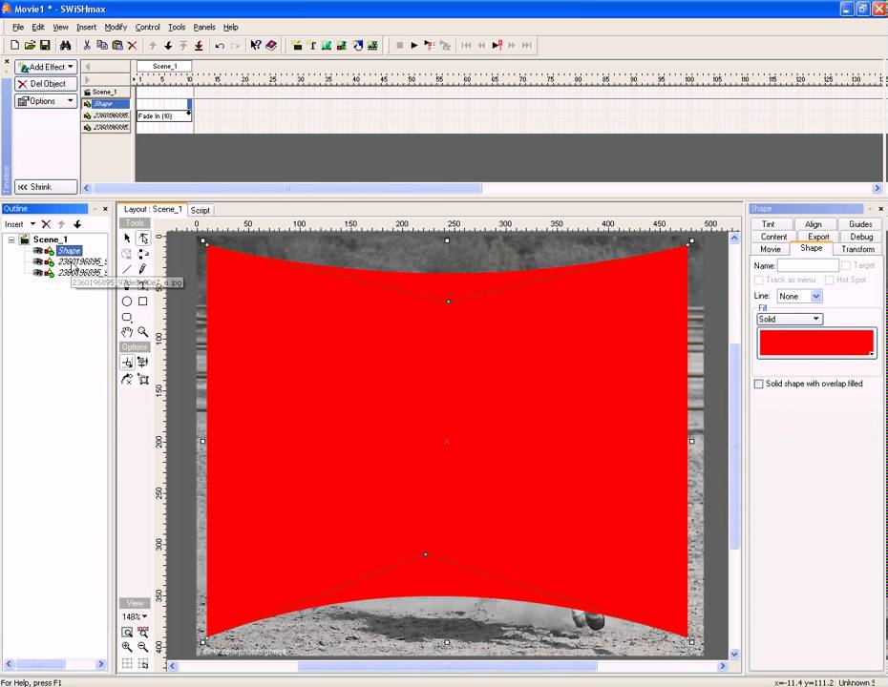
Task: Open the Export tab
Action: [818, 237]
